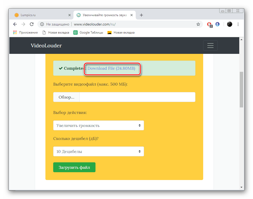
Task: Open the red ad-blocker extension icon
Action: point(209,24)
